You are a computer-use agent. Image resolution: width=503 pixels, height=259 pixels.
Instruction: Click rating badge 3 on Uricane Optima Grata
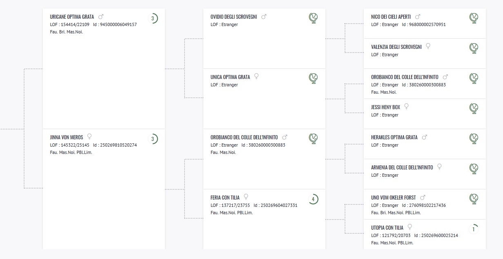point(153,18)
